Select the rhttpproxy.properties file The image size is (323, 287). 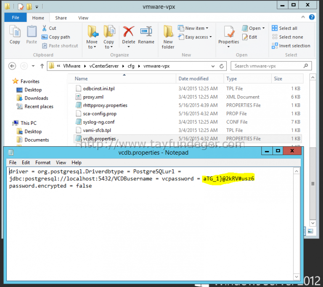[x=105, y=105]
